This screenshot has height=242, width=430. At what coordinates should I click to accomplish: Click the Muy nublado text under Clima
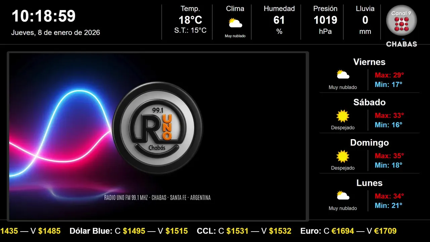[x=235, y=36]
